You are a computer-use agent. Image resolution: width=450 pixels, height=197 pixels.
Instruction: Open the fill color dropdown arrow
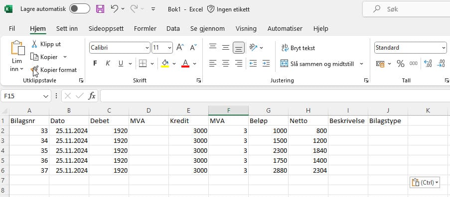tap(174, 64)
